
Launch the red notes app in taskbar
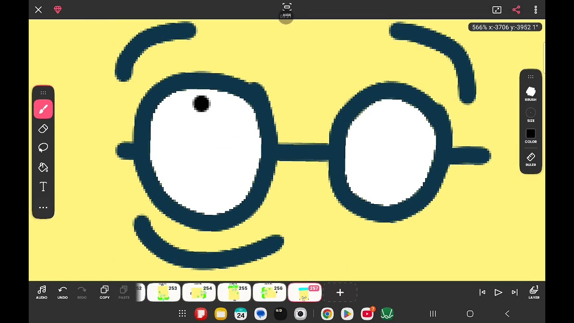pos(201,314)
